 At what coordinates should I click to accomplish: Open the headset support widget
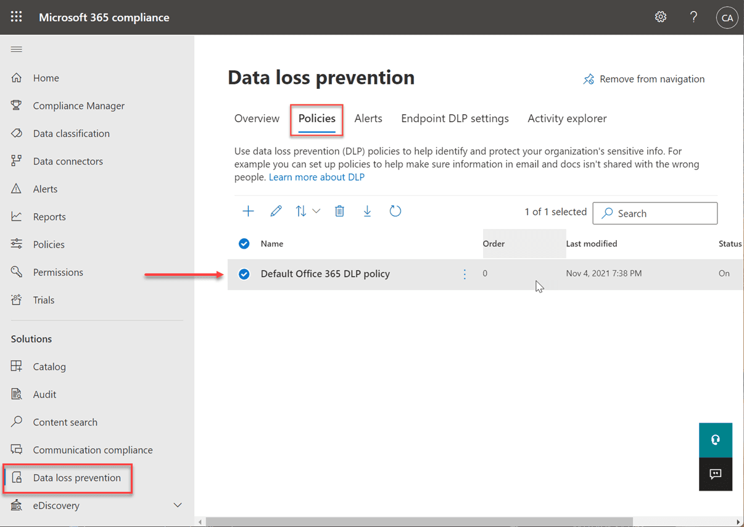(x=716, y=440)
